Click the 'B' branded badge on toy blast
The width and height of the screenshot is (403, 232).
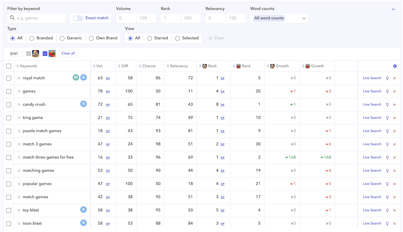tap(84, 210)
